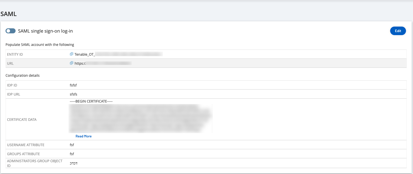Select the Administrators Group Object ID value
The image size is (413, 174).
point(74,163)
